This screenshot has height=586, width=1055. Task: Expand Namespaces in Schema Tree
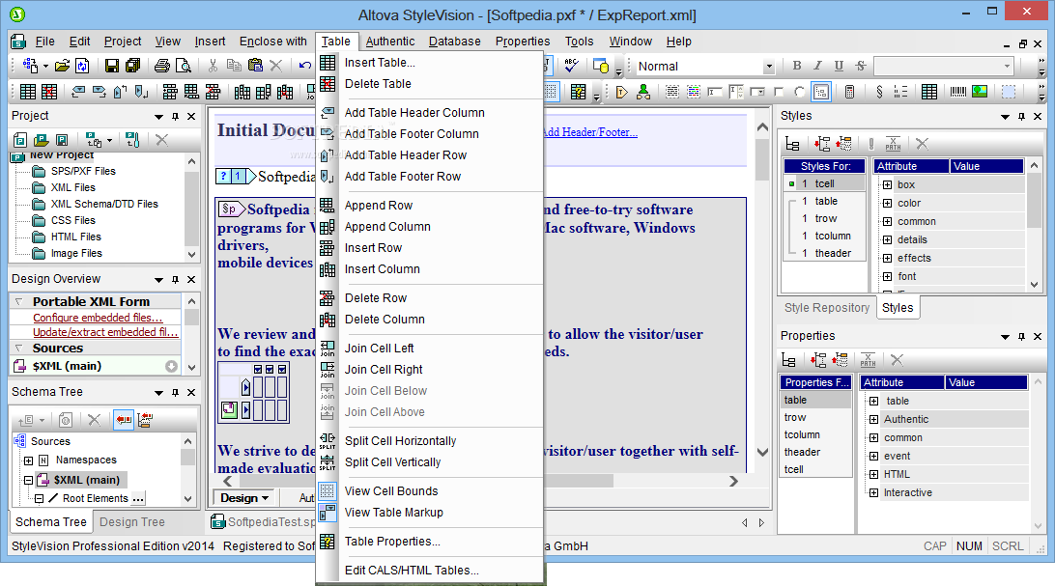point(28,460)
